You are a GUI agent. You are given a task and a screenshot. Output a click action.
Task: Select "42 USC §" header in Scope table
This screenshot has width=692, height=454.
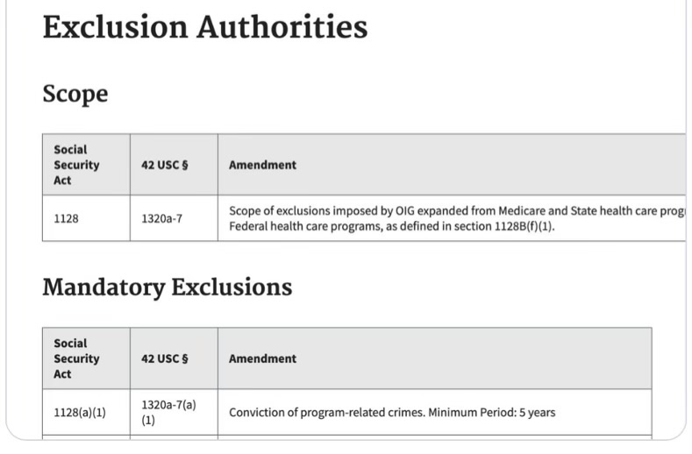[165, 165]
